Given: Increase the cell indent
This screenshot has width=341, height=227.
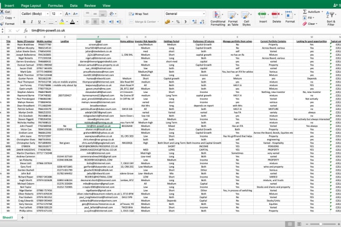Looking at the screenshot, I should 119,22.
